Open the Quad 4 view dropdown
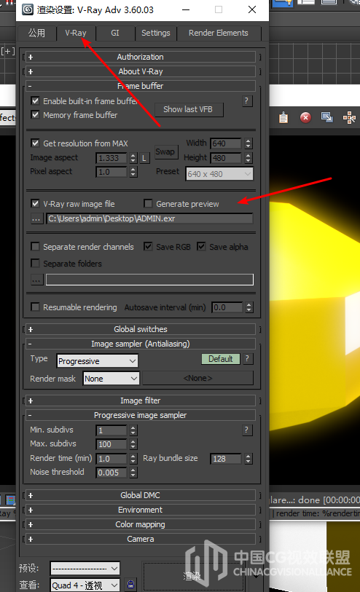The width and height of the screenshot is (360, 592). [85, 585]
